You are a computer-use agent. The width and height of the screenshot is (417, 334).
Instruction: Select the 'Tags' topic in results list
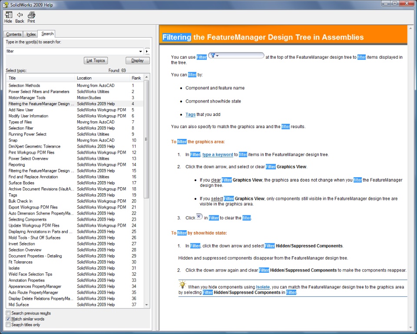point(75,195)
